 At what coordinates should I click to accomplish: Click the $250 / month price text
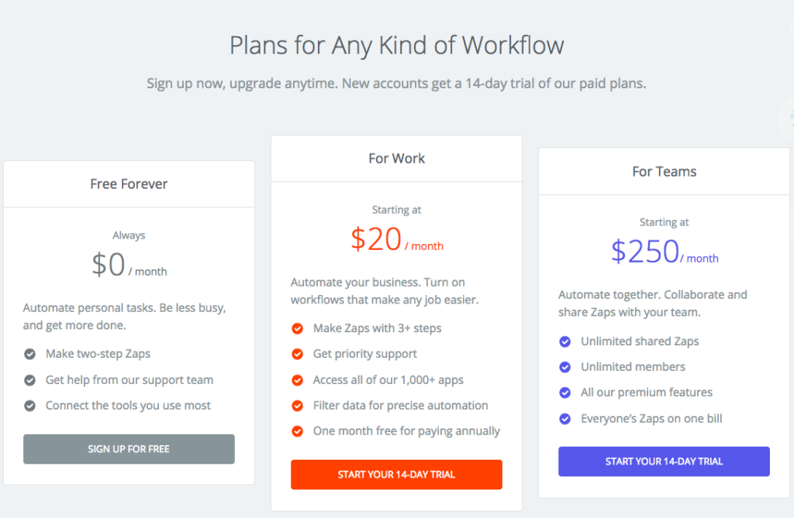point(665,252)
